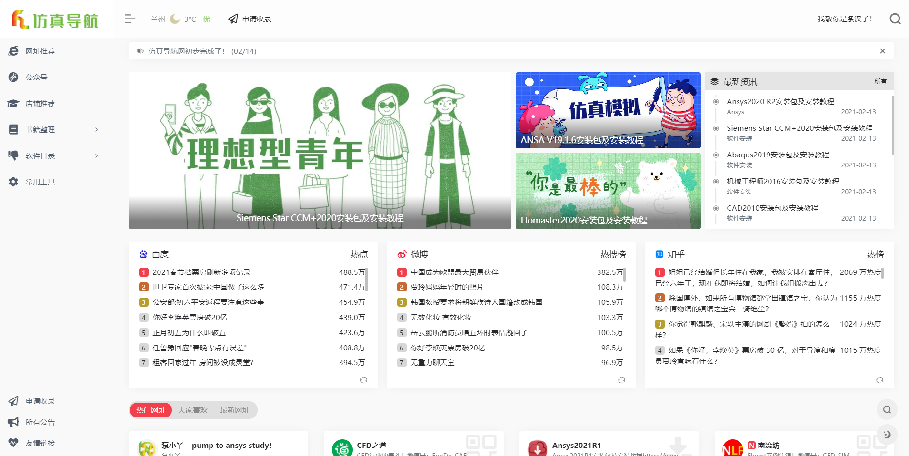Expand the 书籍整理 submenu
909x456 pixels.
pyautogui.click(x=96, y=129)
